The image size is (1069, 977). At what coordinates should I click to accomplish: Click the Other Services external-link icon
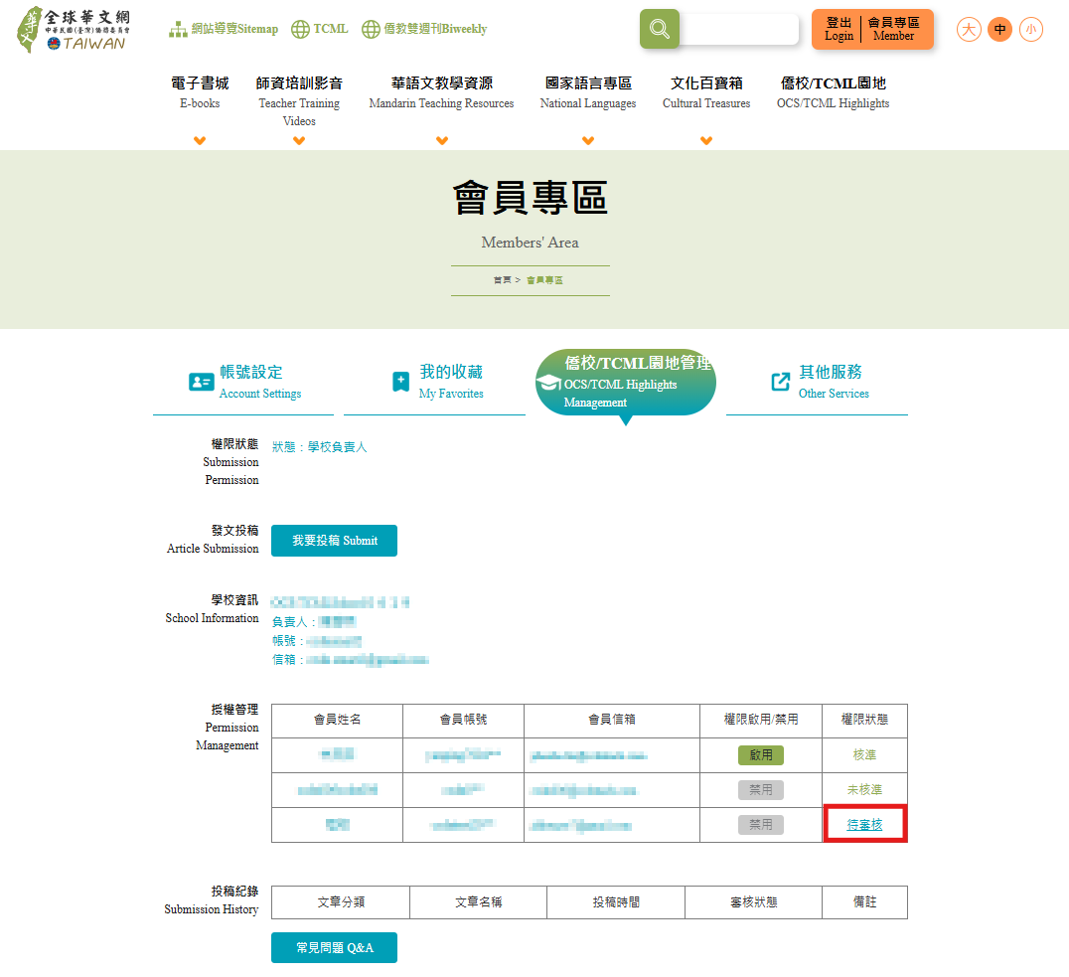coord(781,381)
